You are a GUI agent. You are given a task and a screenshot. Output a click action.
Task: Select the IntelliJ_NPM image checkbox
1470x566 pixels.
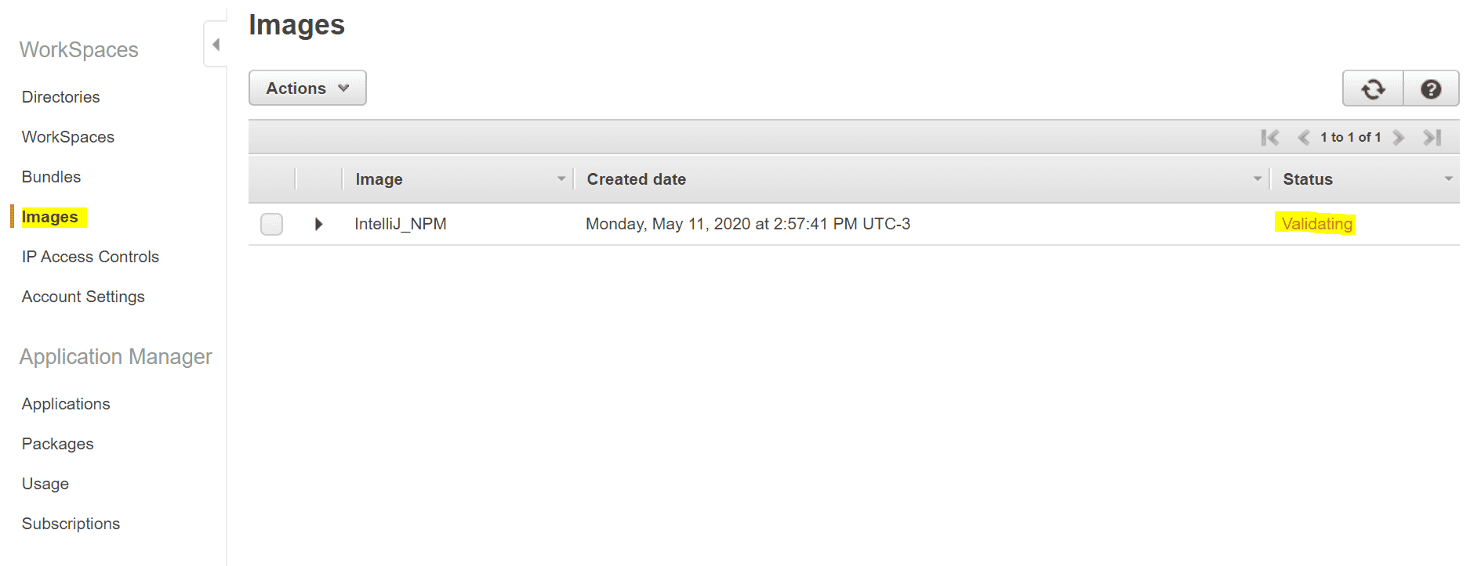click(x=271, y=224)
